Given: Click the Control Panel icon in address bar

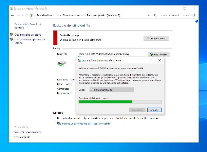Looking at the screenshot, I should [x=32, y=15].
